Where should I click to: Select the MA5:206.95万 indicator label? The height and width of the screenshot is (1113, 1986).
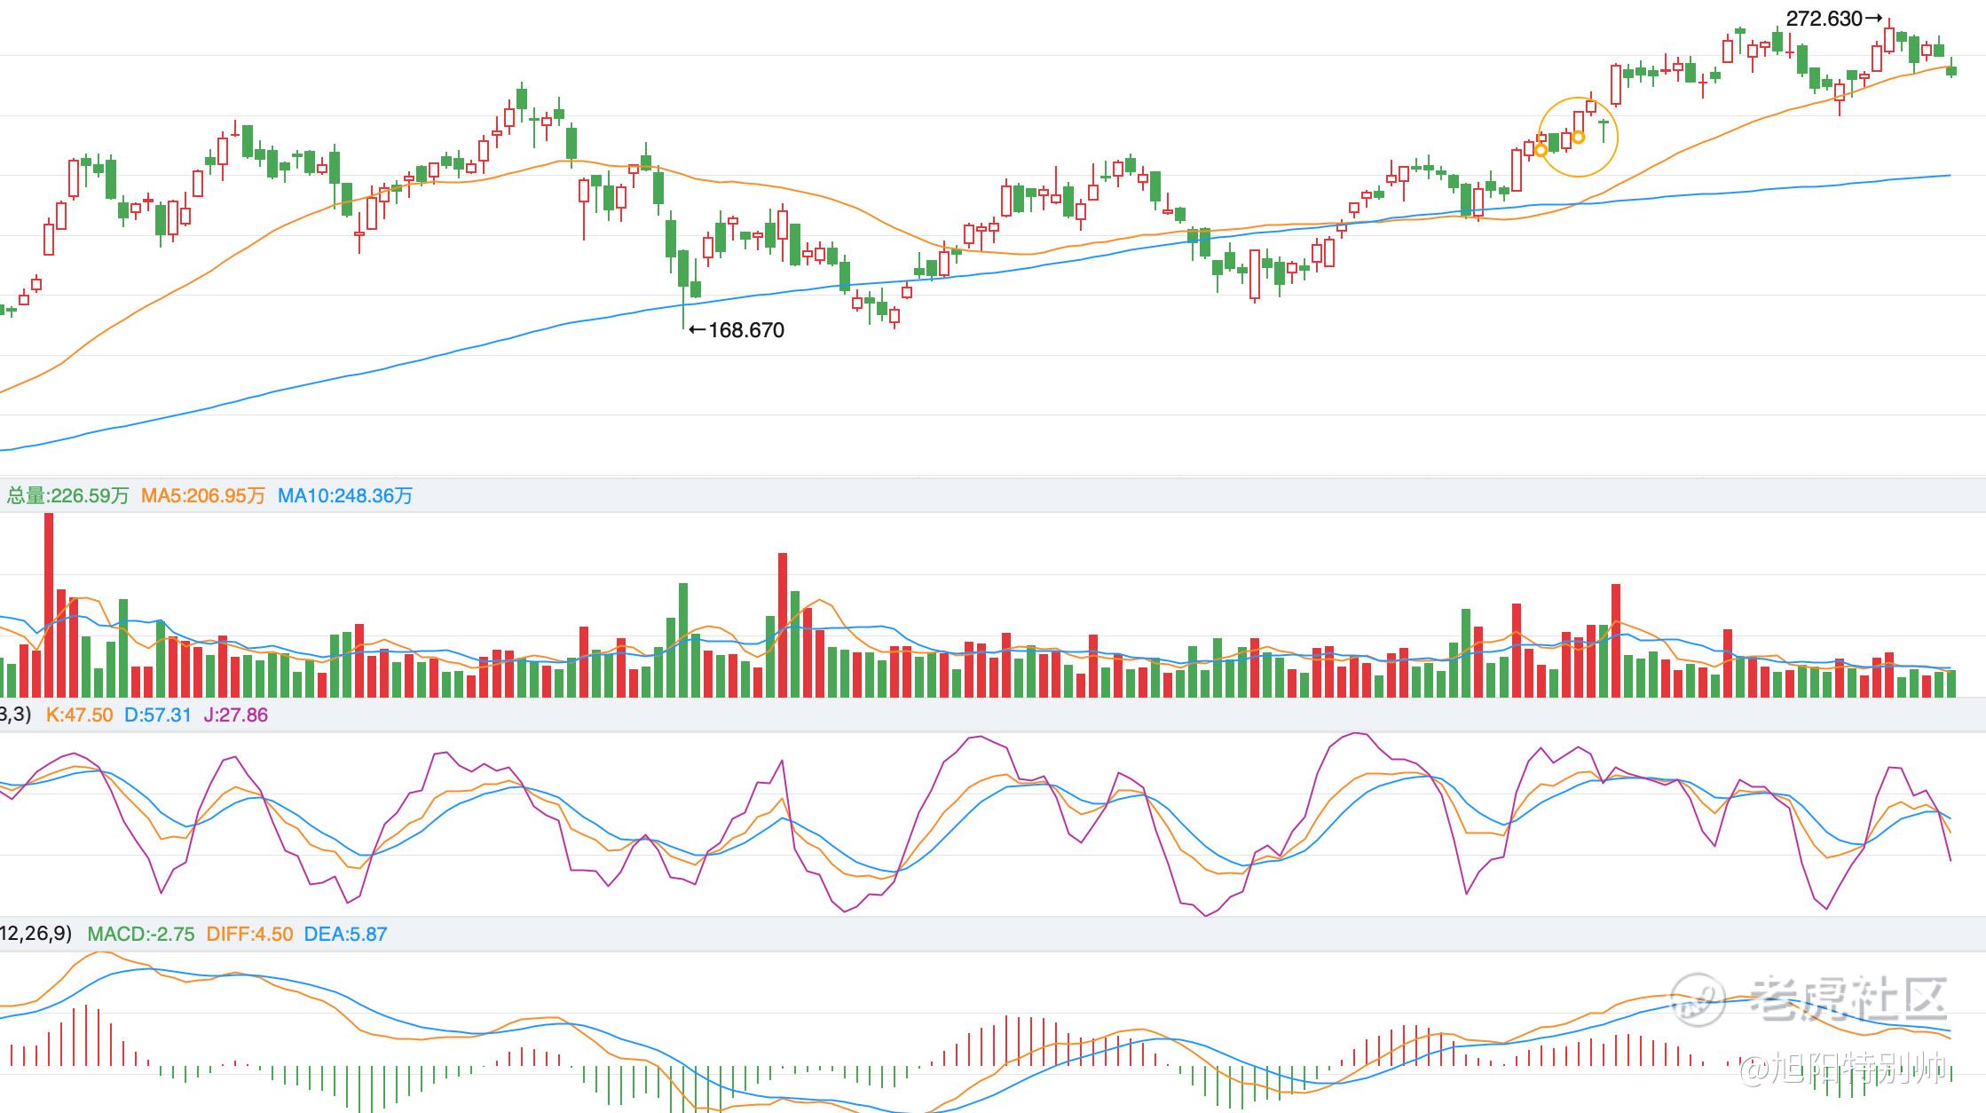[203, 496]
